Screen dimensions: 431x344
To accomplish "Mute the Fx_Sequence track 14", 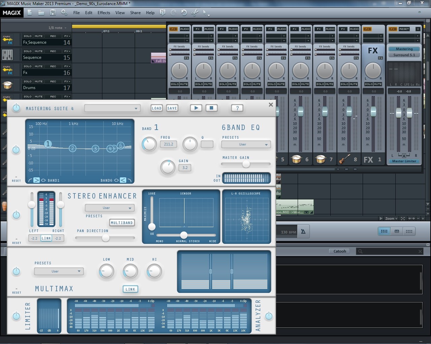I will click(39, 36).
